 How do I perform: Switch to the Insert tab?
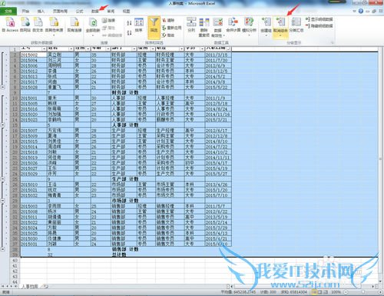[41, 12]
